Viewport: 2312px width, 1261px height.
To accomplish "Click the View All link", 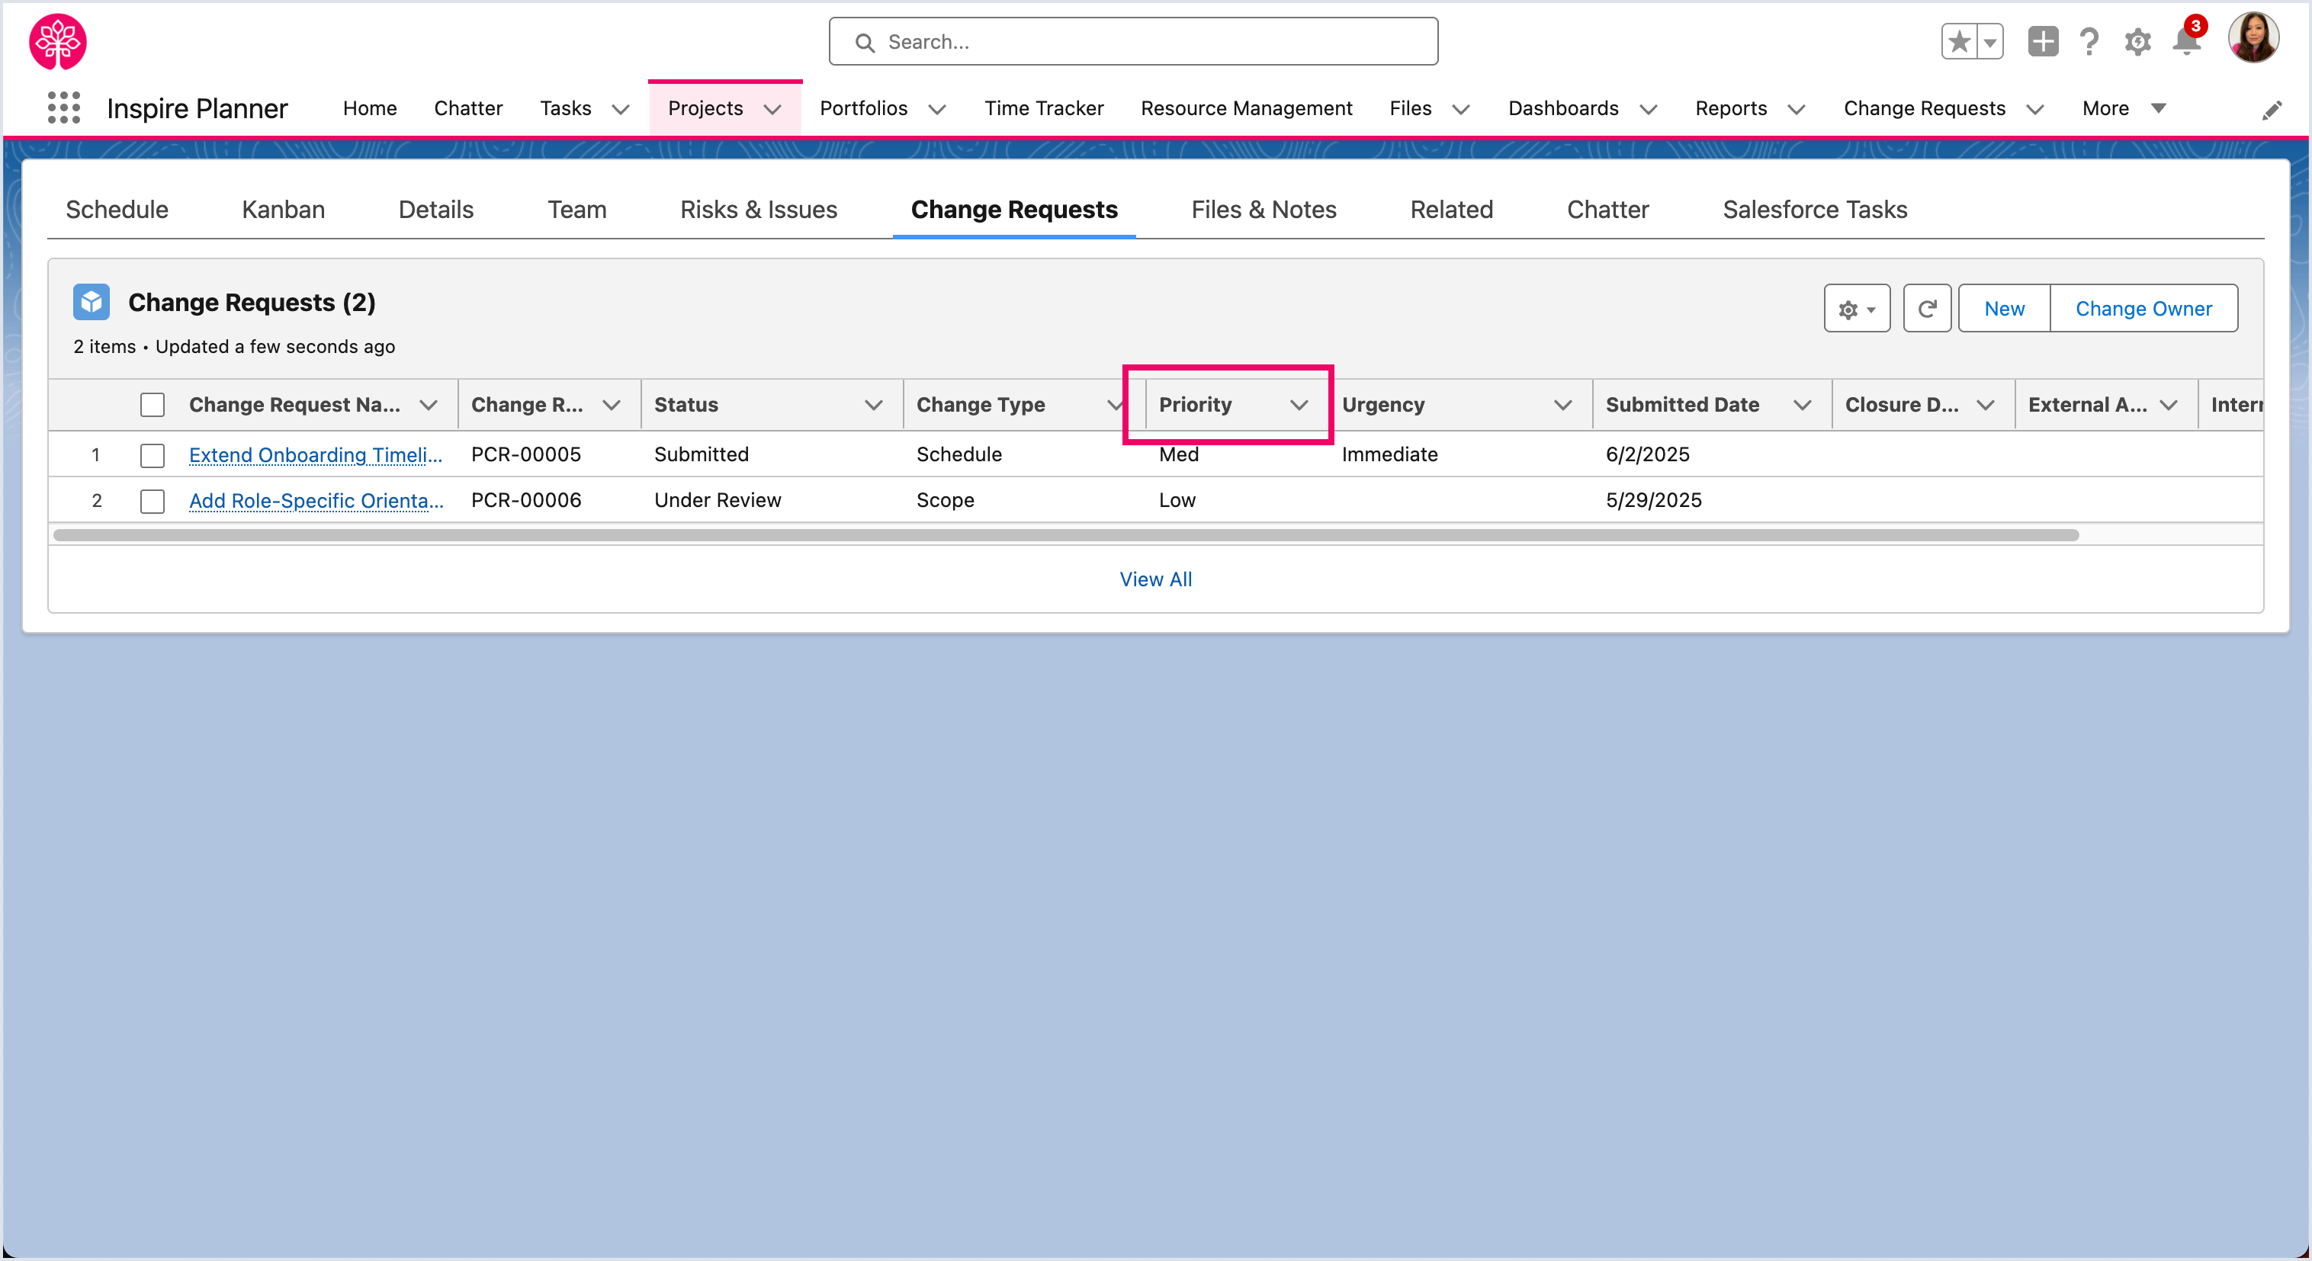I will tap(1156, 579).
